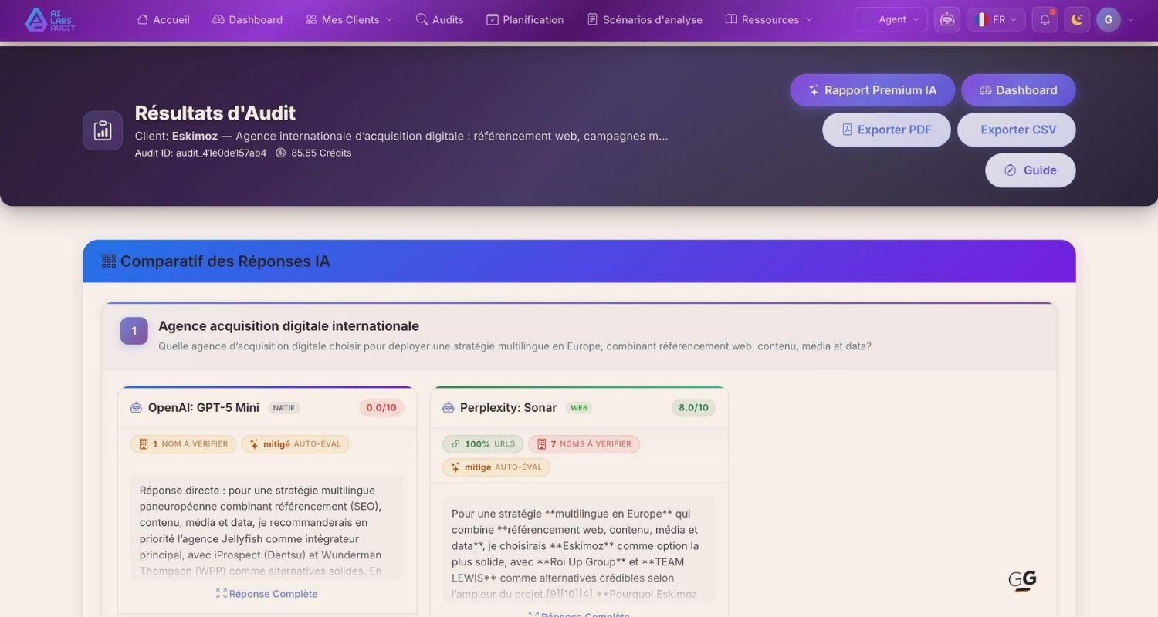Click the question title Agence acquisition digitale internationale
1158x617 pixels.
click(x=289, y=326)
